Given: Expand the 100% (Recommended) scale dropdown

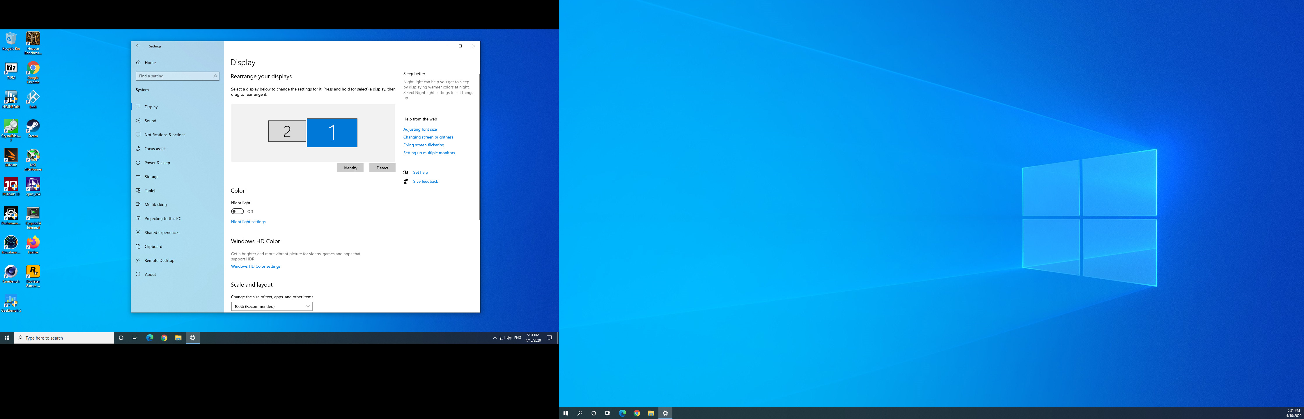Looking at the screenshot, I should tap(272, 306).
